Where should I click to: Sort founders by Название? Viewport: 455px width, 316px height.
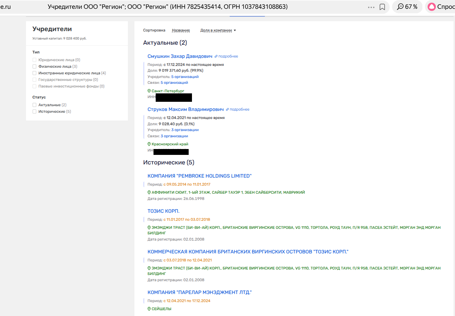(x=181, y=30)
